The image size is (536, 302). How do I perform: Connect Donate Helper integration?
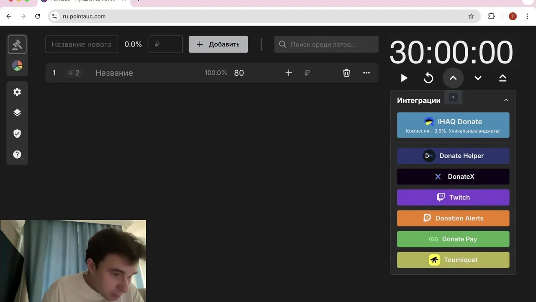click(453, 156)
